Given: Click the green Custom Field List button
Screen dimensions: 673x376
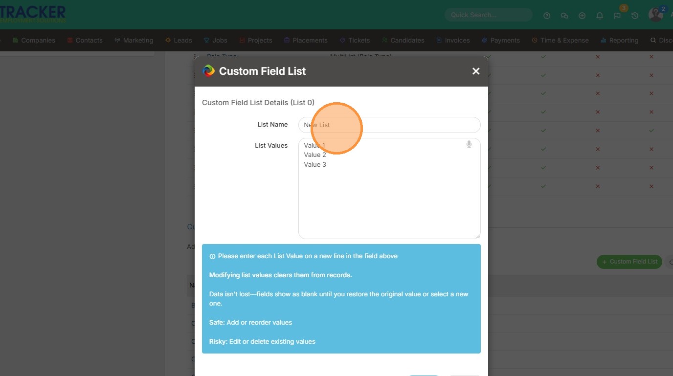Looking at the screenshot, I should pos(629,262).
